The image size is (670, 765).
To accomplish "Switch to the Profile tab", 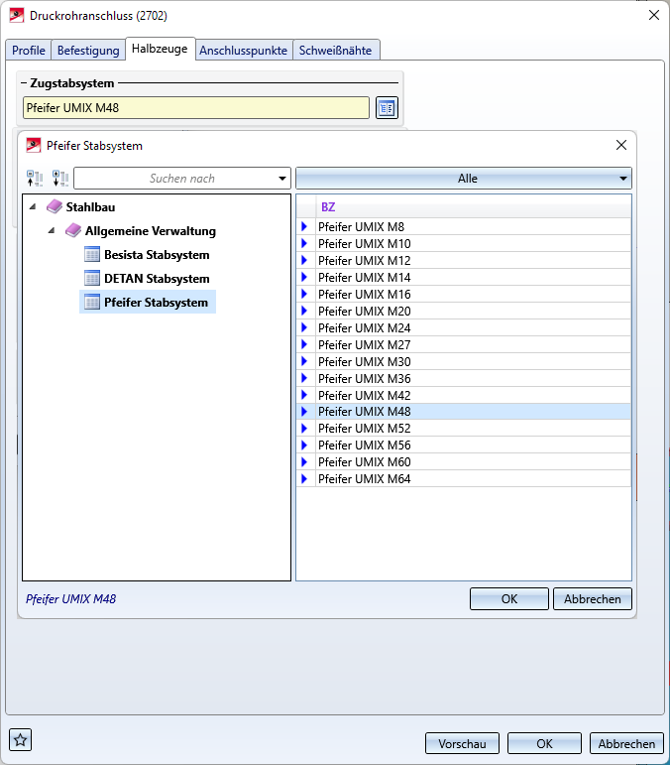I will (x=29, y=51).
